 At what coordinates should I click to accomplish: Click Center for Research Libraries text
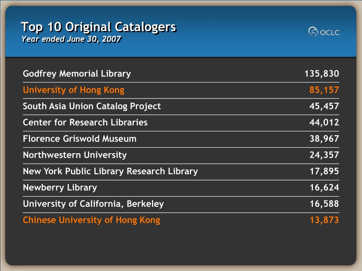pyautogui.click(x=85, y=122)
